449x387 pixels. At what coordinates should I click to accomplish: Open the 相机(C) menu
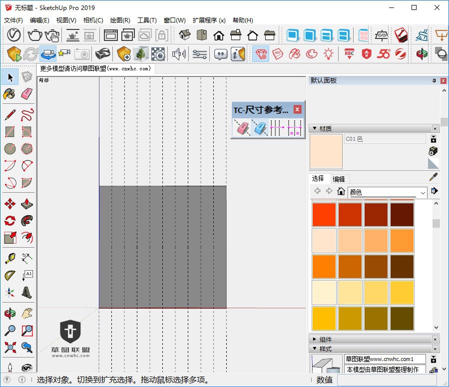[x=93, y=20]
